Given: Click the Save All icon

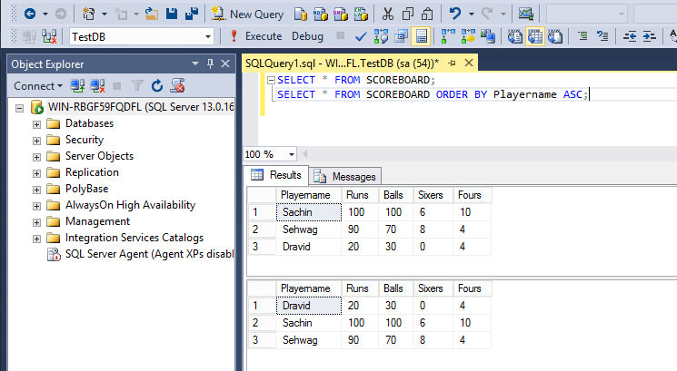Looking at the screenshot, I should click(x=191, y=15).
